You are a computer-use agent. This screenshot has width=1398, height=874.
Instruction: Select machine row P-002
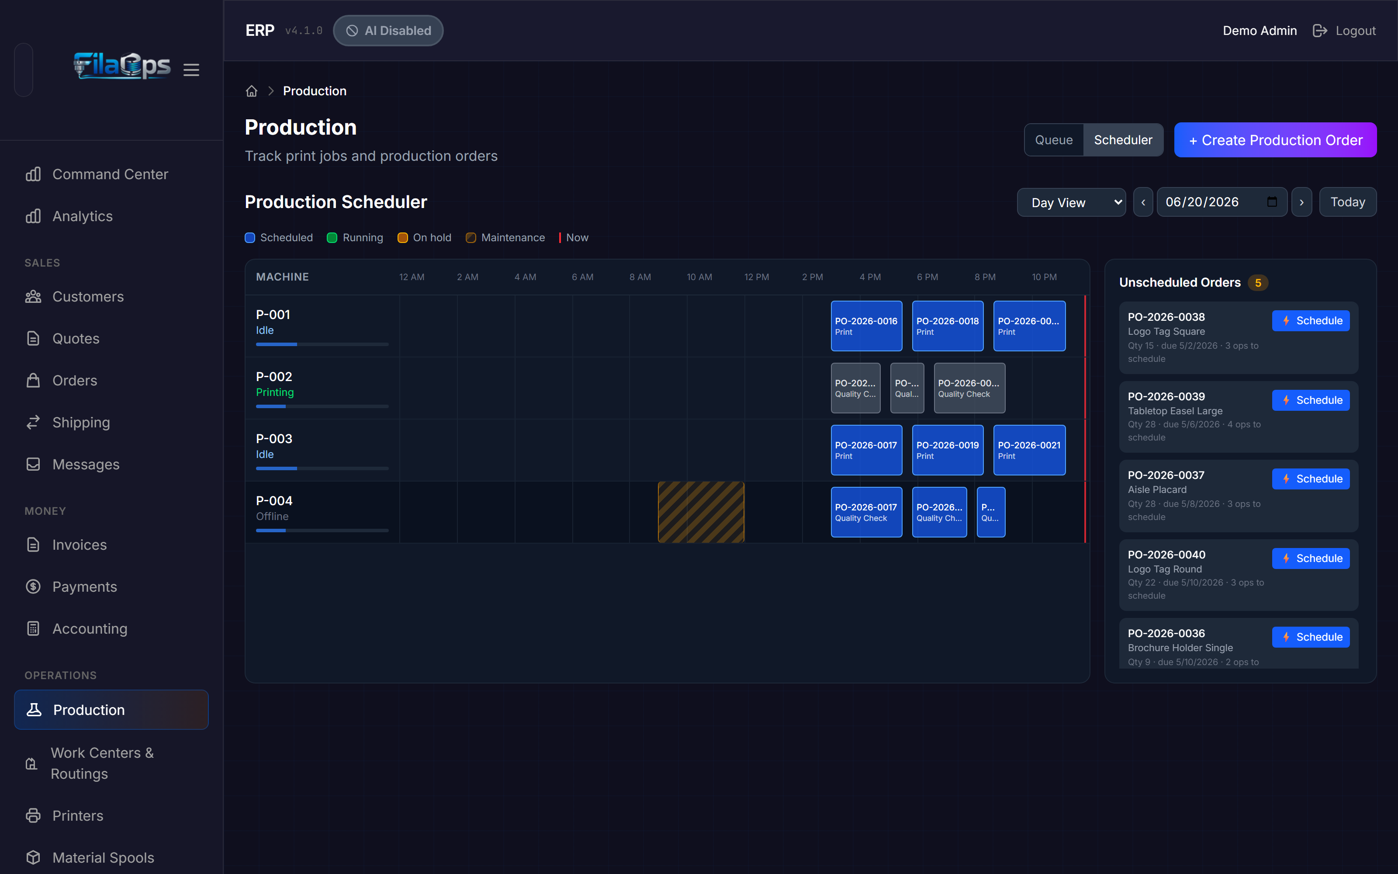667,388
